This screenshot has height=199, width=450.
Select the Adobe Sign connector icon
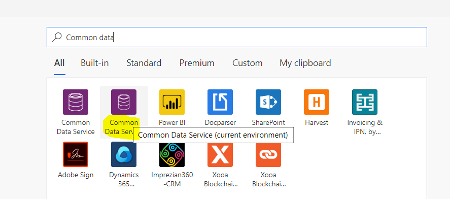(x=76, y=154)
